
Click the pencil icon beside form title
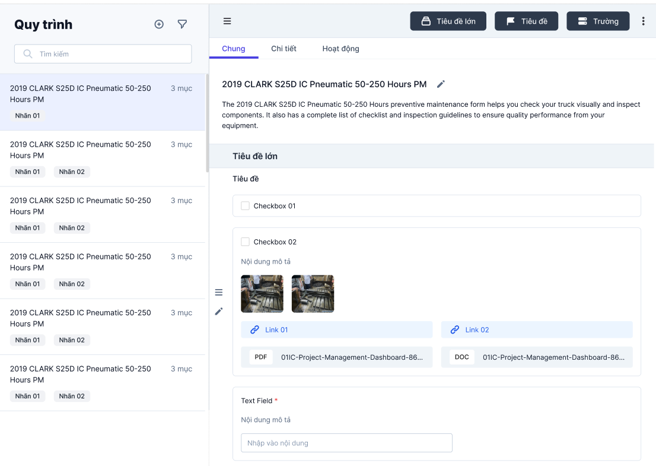(x=441, y=84)
